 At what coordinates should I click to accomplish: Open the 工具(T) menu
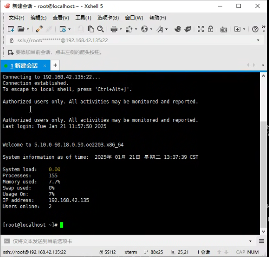pyautogui.click(x=83, y=18)
